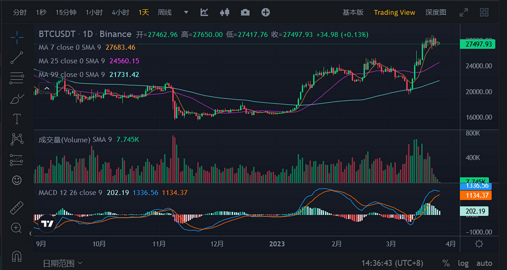Viewport: 507px width, 270px height.
Task: Take a chart snapshot with the camera icon
Action: pyautogui.click(x=245, y=12)
